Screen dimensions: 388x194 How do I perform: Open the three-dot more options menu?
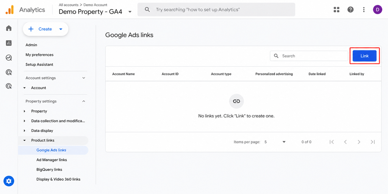pyautogui.click(x=364, y=9)
